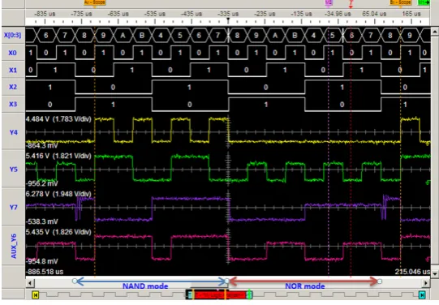The width and height of the screenshot is (439, 305).
Task: Select the X3 channel label
Action: click(x=13, y=104)
